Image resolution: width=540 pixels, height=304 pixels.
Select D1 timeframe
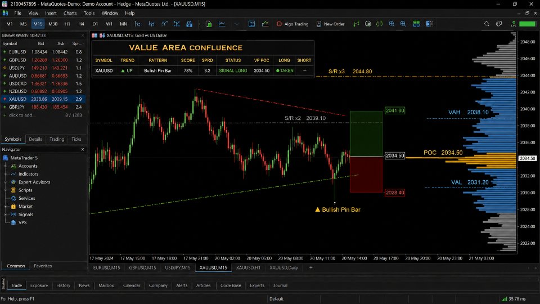95,24
